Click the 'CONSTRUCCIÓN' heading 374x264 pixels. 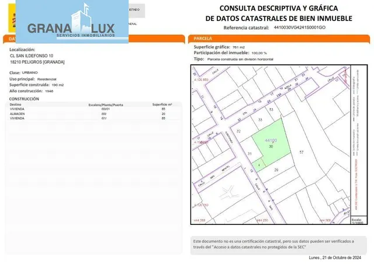(x=24, y=99)
